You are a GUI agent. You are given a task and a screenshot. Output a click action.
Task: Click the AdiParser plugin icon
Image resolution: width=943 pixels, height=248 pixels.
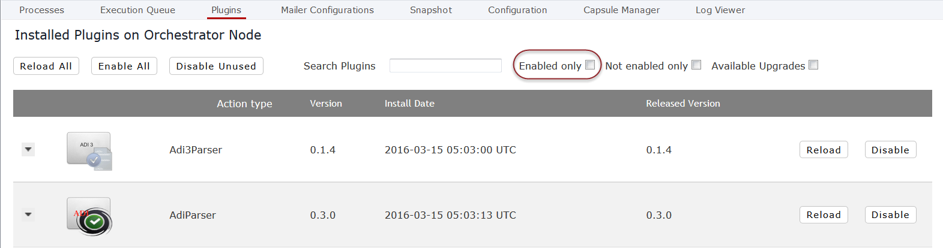click(89, 216)
